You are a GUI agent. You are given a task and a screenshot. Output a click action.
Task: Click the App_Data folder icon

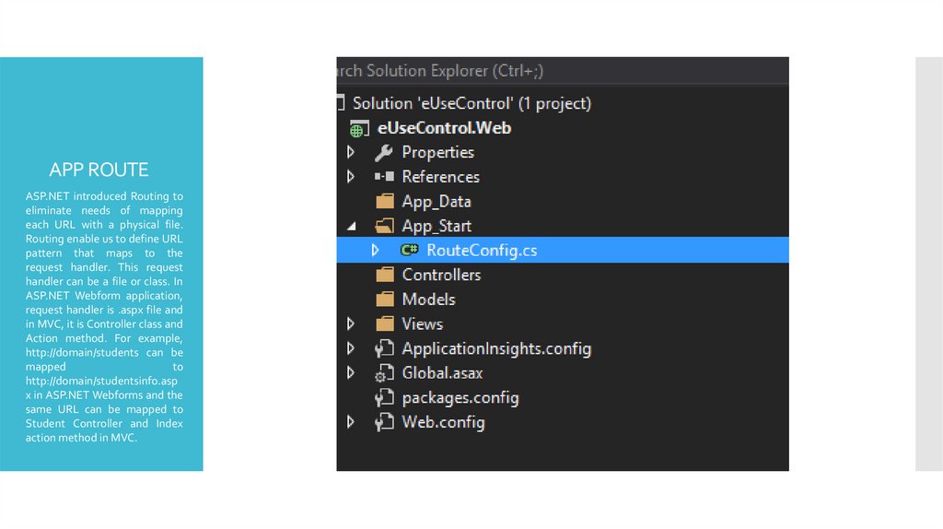pyautogui.click(x=385, y=202)
